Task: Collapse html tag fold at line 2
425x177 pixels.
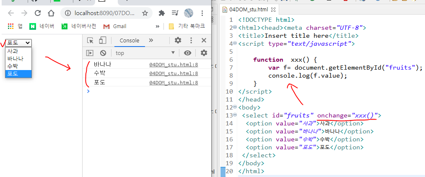Action: pos(235,27)
